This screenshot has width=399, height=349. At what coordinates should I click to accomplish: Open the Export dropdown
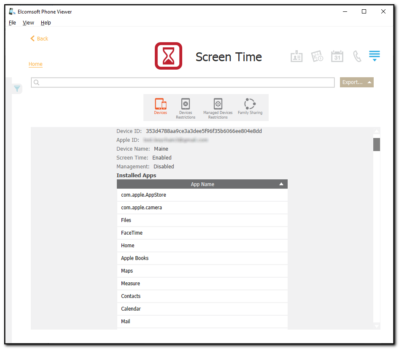[356, 82]
